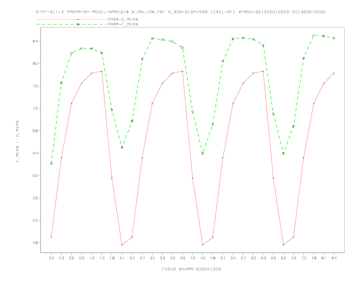Viewport: 364px width, 281px height.
Task: Click the y-axis tick label 52
Action: click(35, 220)
